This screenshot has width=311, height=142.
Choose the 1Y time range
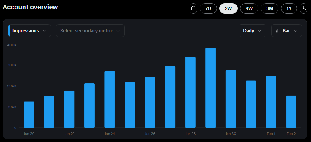click(x=289, y=8)
